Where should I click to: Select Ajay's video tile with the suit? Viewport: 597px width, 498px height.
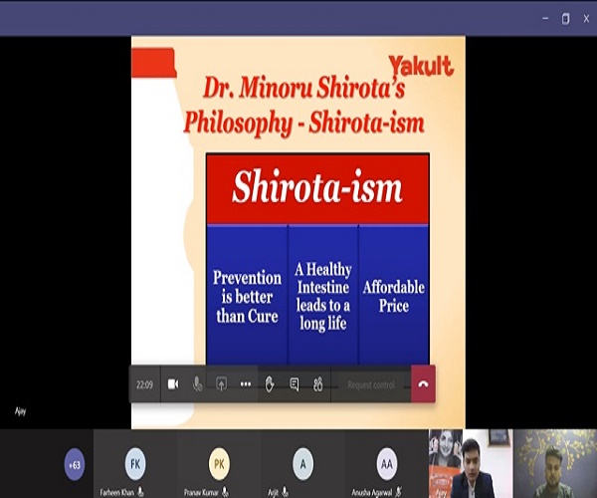pos(471,464)
